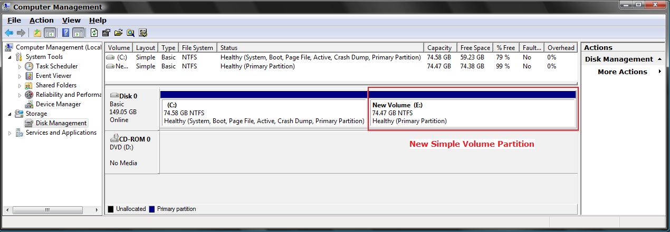The image size is (670, 232).
Task: Open the File menu
Action: [x=14, y=20]
